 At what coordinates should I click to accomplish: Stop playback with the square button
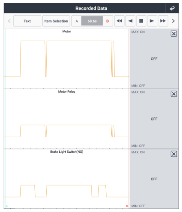point(141,21)
